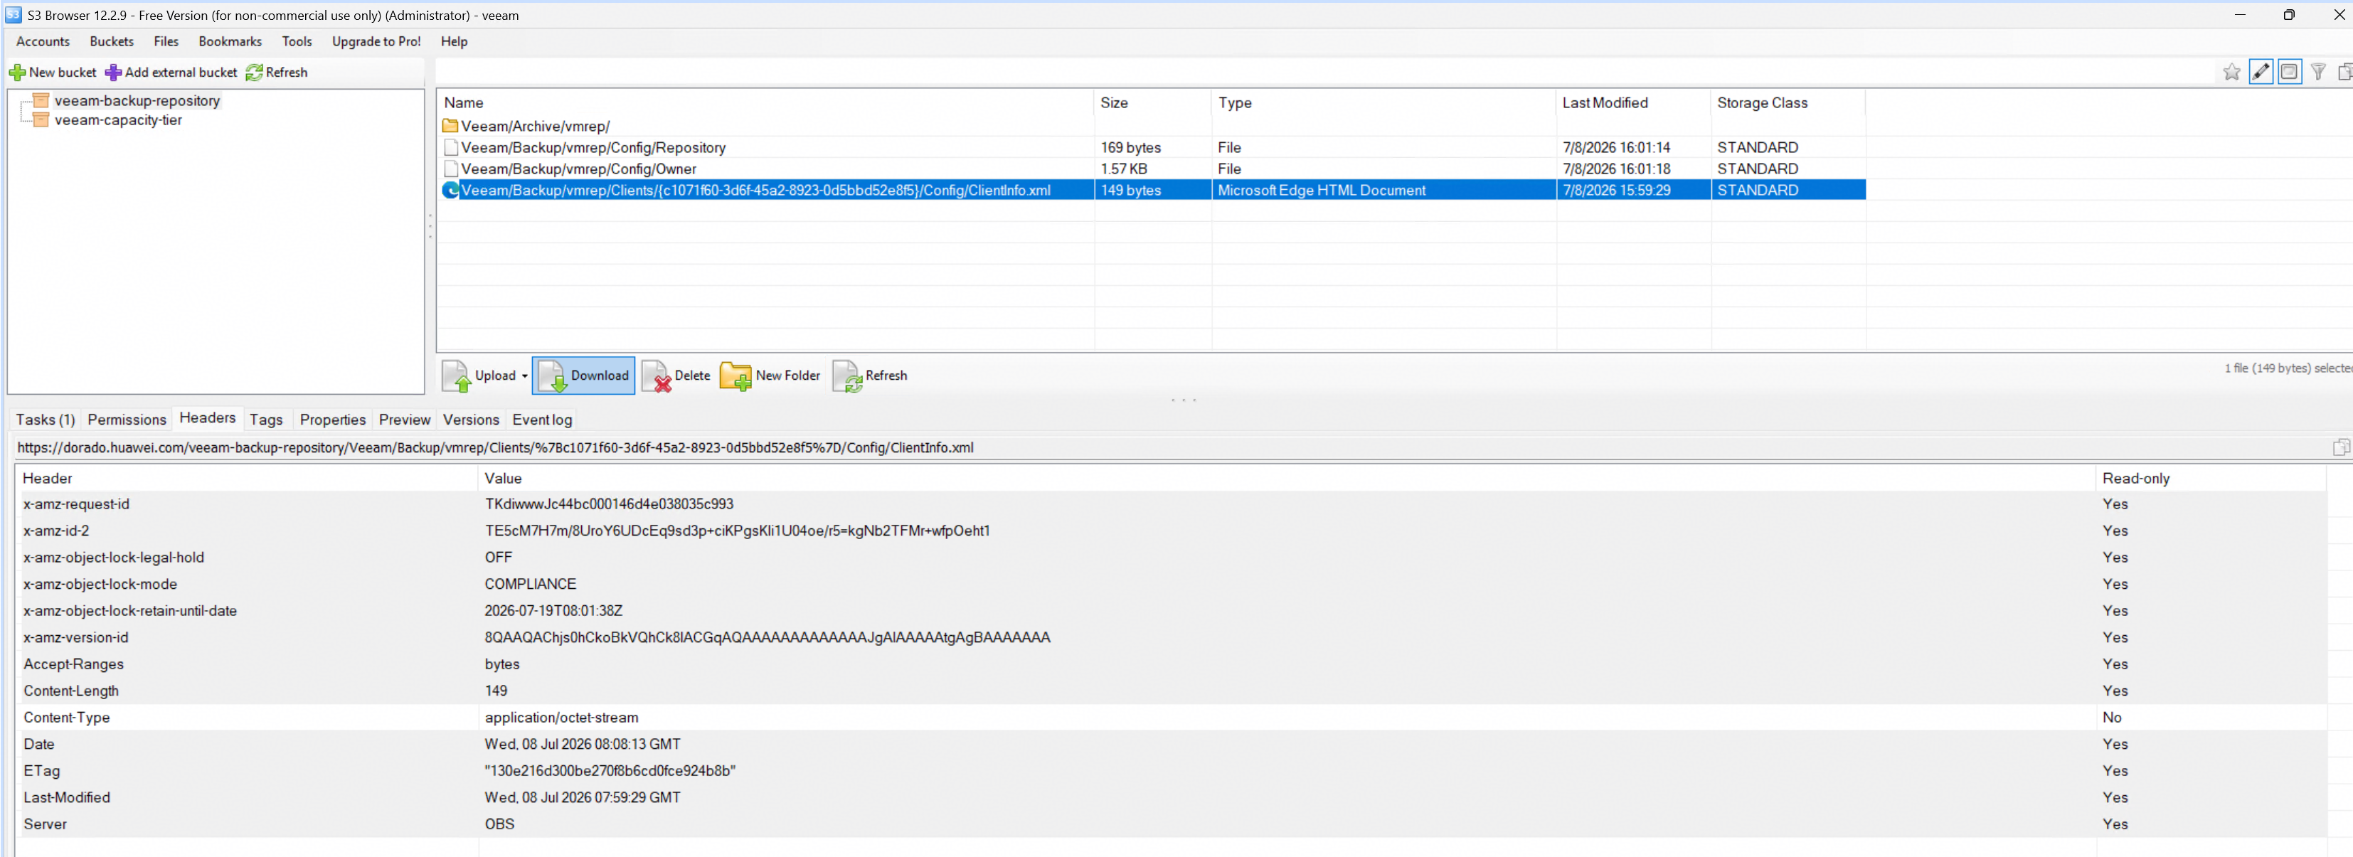Select the Headers tab
The height and width of the screenshot is (857, 2353).
click(x=208, y=417)
